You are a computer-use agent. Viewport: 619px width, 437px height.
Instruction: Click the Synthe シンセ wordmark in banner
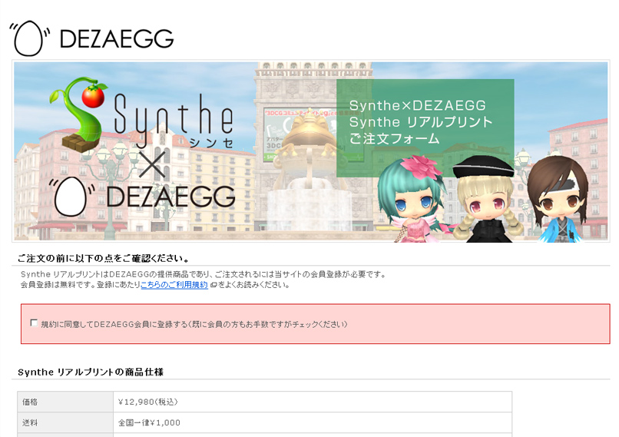pyautogui.click(x=174, y=120)
